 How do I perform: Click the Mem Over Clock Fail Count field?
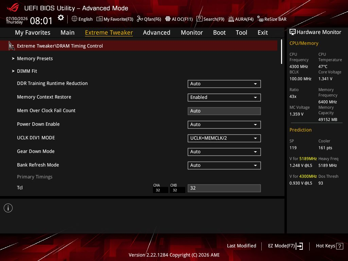(224, 111)
